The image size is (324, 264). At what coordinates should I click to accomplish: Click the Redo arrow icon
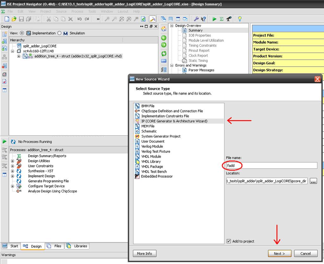point(87,19)
